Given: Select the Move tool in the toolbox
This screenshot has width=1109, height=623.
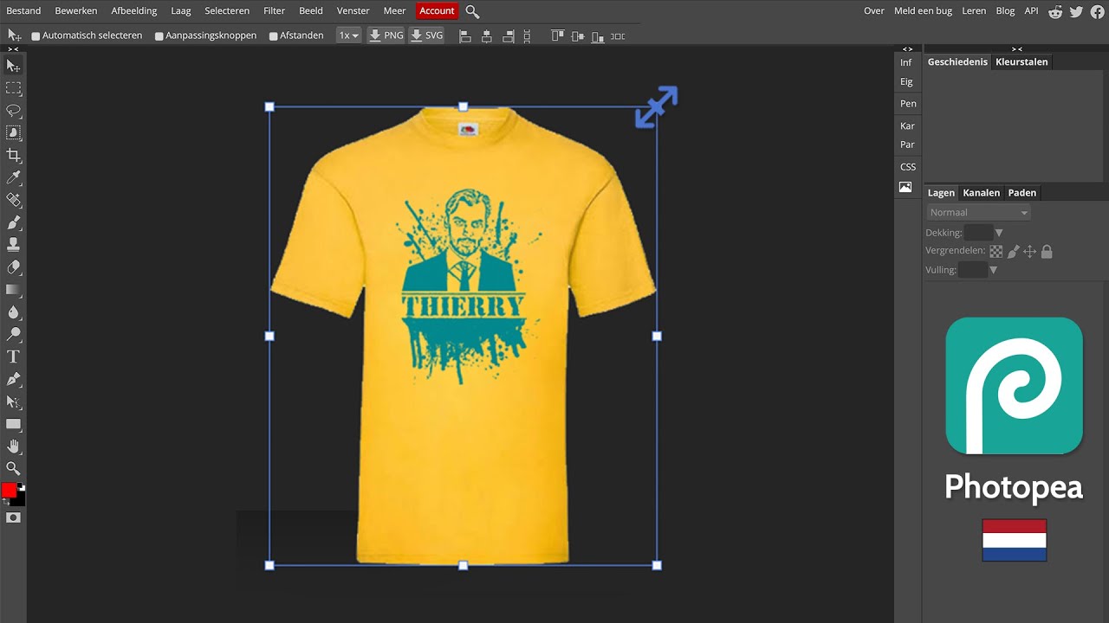Looking at the screenshot, I should pyautogui.click(x=13, y=66).
